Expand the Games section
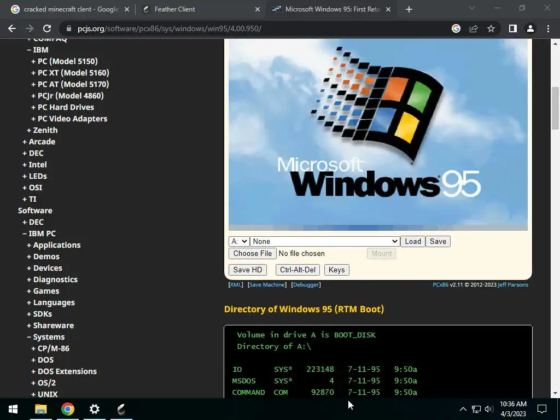560x420 pixels. tap(43, 291)
